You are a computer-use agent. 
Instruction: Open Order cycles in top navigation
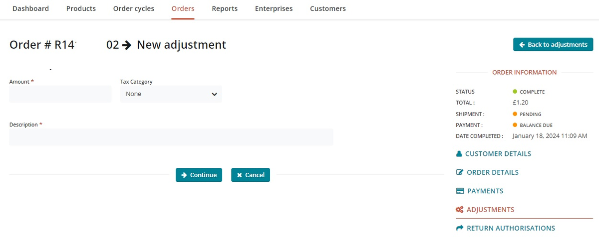click(x=134, y=8)
